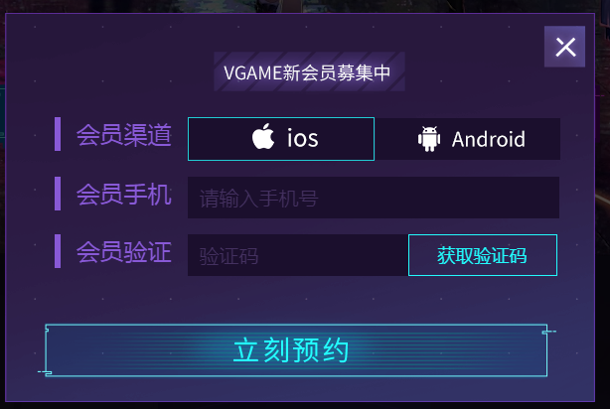Click the 会员手机 label
The height and width of the screenshot is (409, 610).
(124, 194)
